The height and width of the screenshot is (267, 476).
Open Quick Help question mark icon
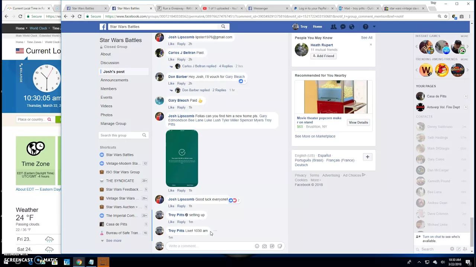click(x=366, y=27)
